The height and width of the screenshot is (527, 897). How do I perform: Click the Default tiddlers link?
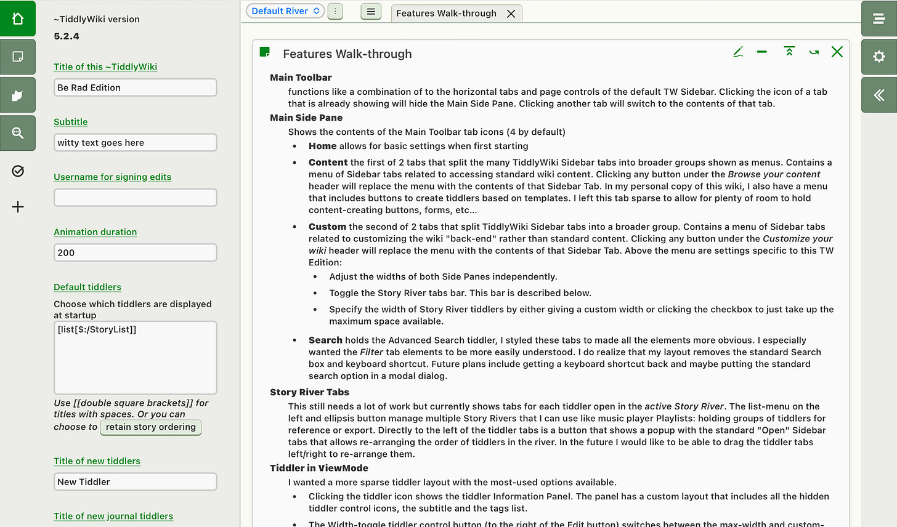pyautogui.click(x=87, y=287)
